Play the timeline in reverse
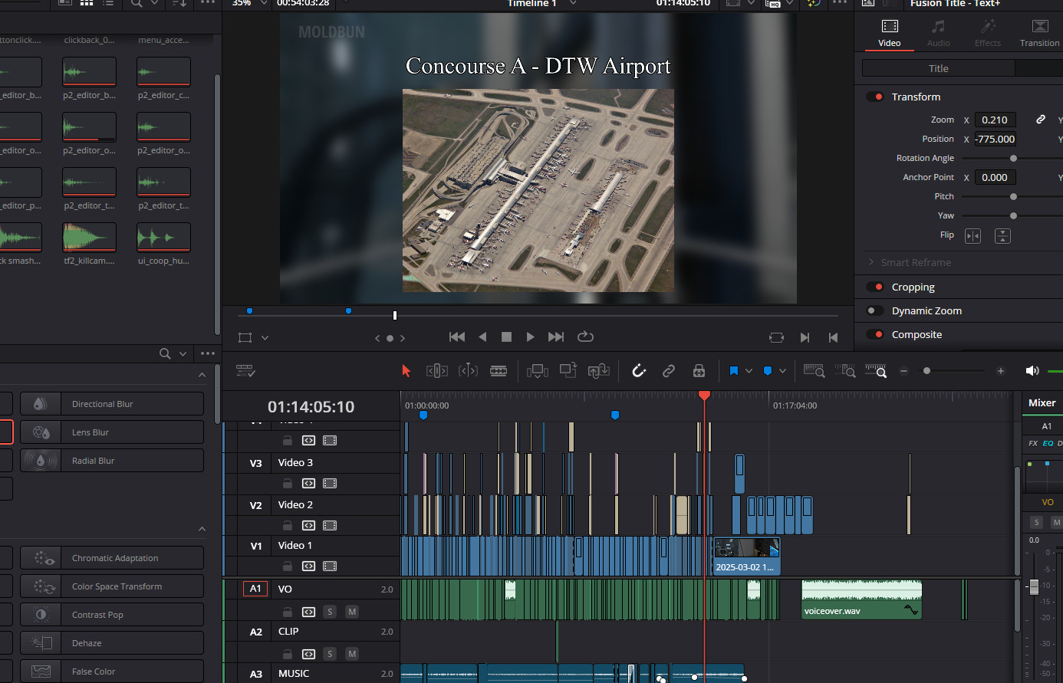 click(482, 337)
